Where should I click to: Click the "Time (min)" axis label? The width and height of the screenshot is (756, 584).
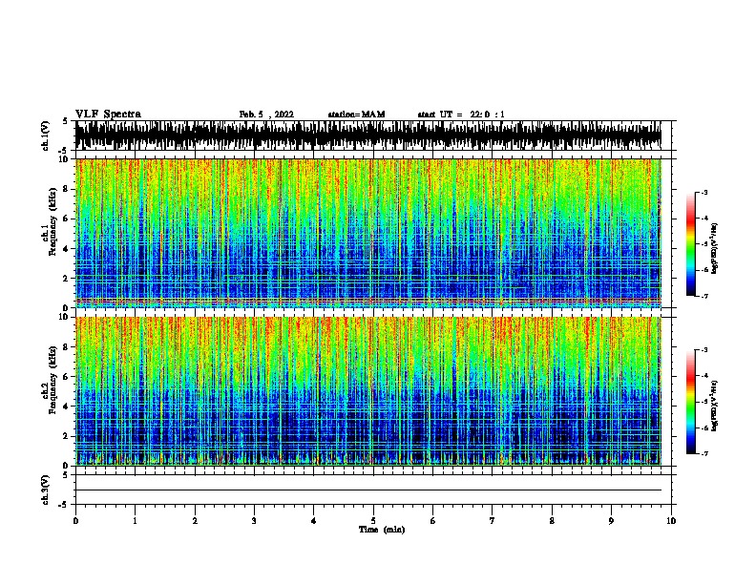tap(382, 530)
